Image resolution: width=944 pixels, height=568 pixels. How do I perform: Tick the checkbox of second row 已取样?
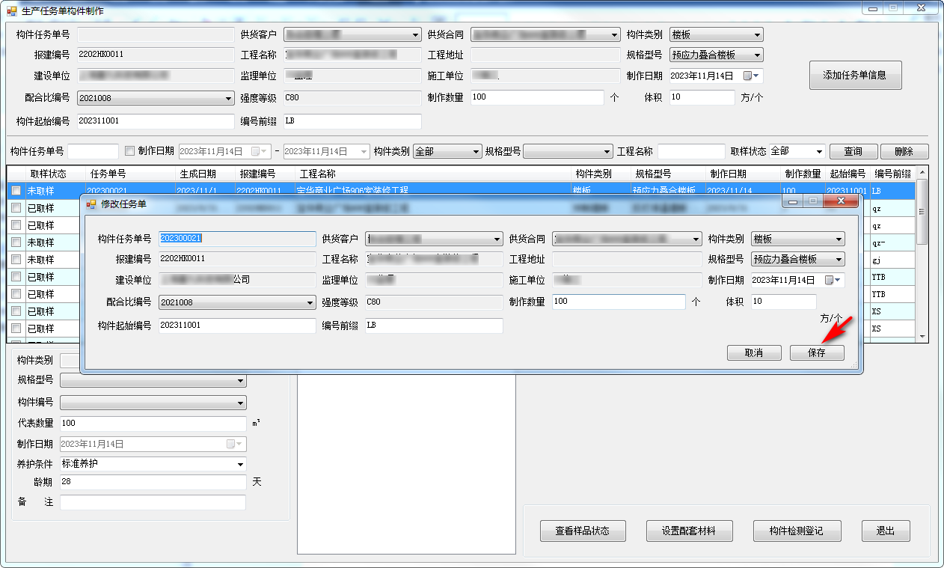(16, 208)
